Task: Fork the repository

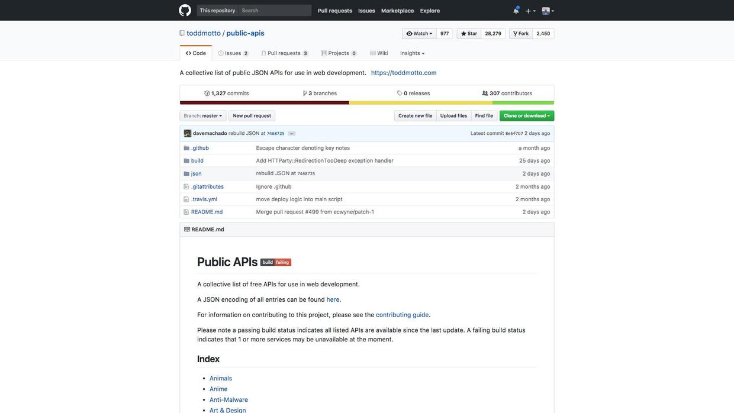Action: pos(521,34)
